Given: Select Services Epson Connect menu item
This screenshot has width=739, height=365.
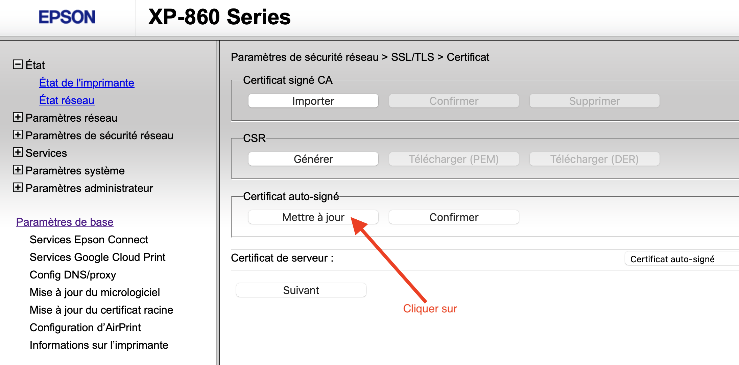Looking at the screenshot, I should point(89,240).
